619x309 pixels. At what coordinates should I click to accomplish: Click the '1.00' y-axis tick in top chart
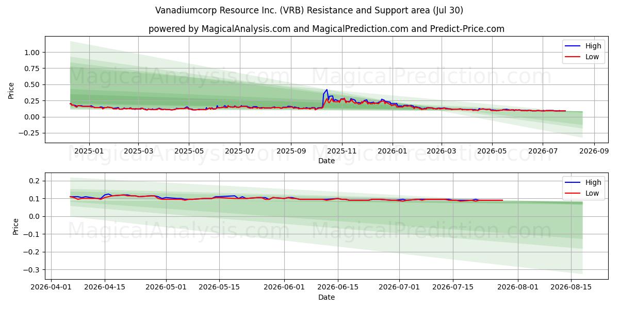click(x=33, y=52)
